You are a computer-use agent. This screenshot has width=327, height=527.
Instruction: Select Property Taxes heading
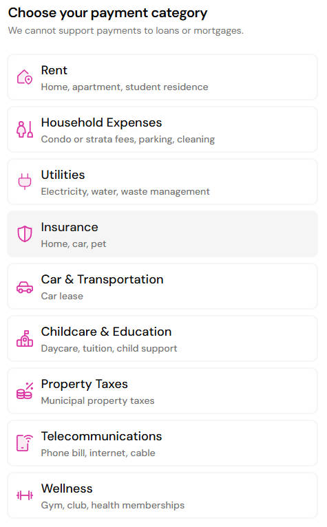pyautogui.click(x=85, y=384)
